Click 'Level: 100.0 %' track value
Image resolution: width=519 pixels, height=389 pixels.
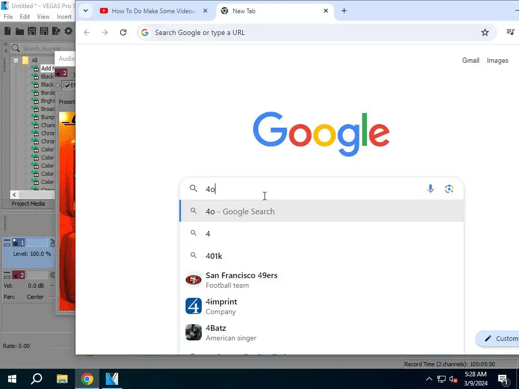point(32,254)
